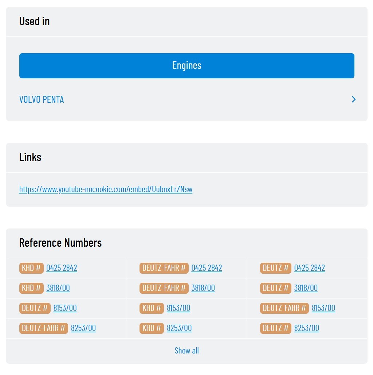
Task: Open DEUTZ reference number 8153/00
Action: 65,308
